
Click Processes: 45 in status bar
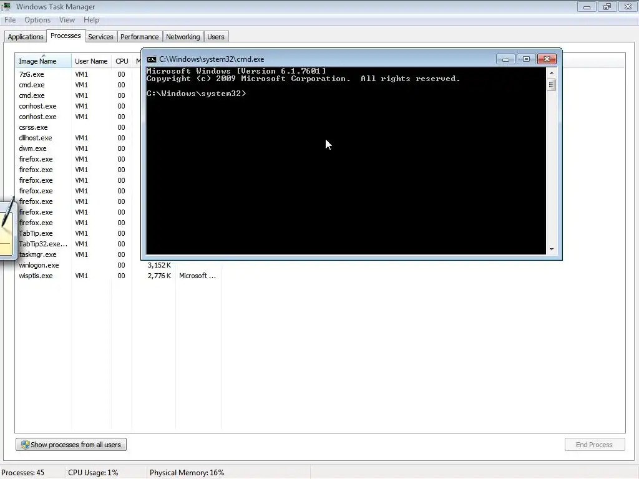pos(23,473)
